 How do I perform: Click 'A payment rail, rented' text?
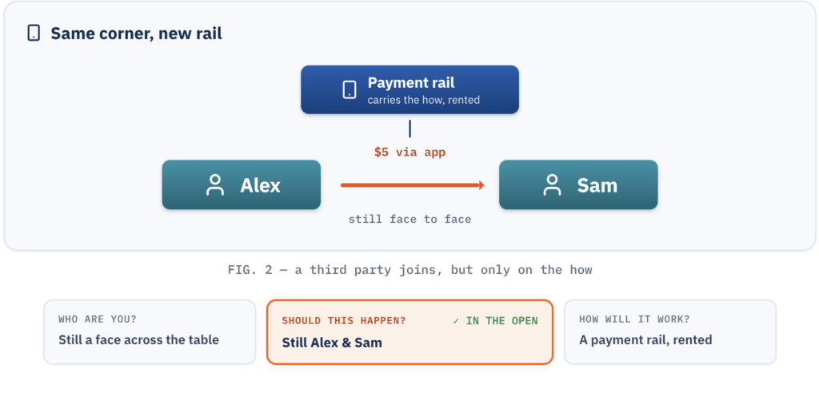point(645,340)
